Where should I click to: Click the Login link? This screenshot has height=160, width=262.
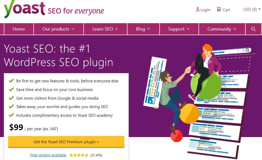[x=205, y=10]
